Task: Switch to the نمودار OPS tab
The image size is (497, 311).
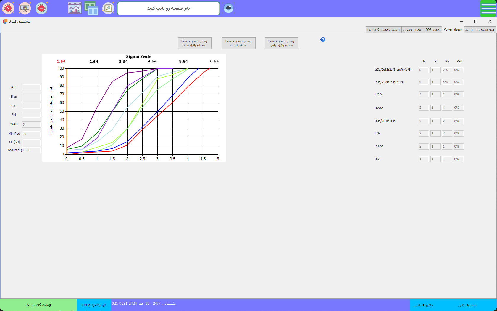Action: (x=433, y=30)
